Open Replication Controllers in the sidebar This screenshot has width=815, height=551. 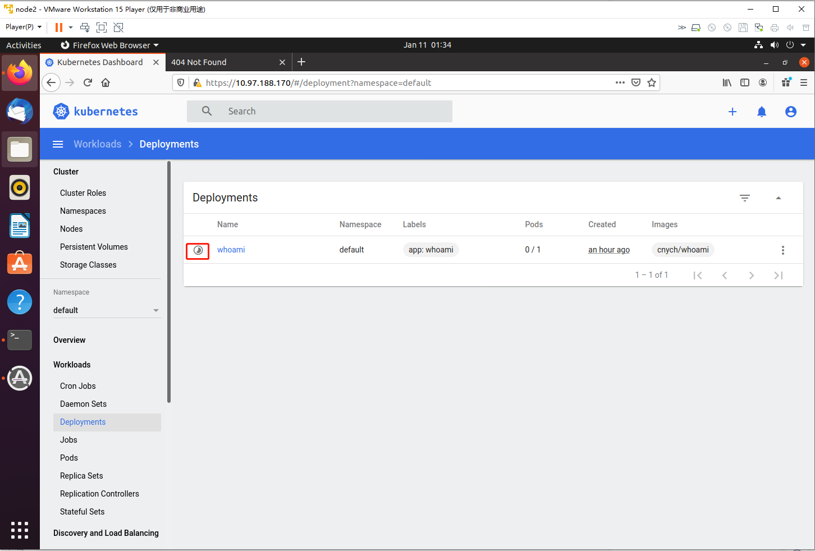[x=99, y=494]
